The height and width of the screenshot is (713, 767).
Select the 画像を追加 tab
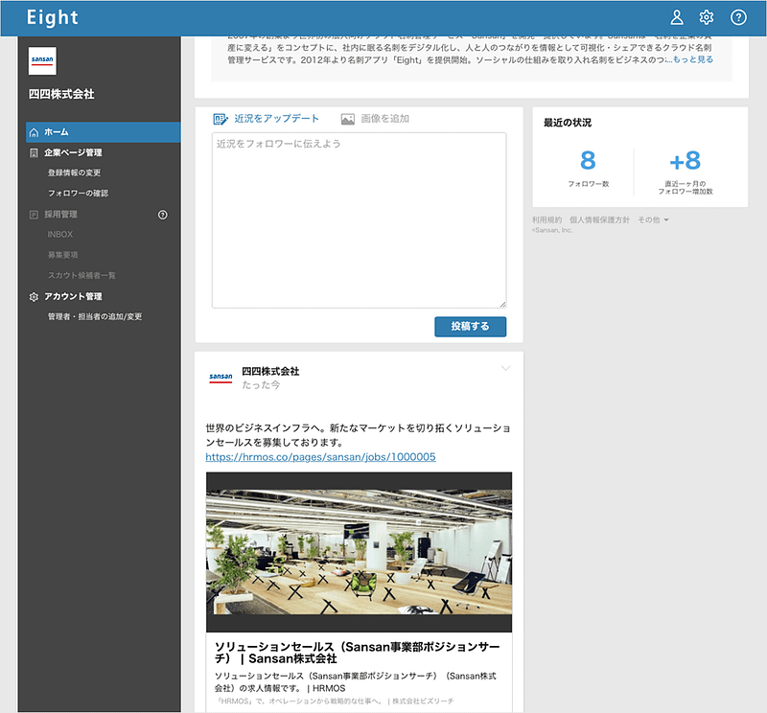coord(375,119)
